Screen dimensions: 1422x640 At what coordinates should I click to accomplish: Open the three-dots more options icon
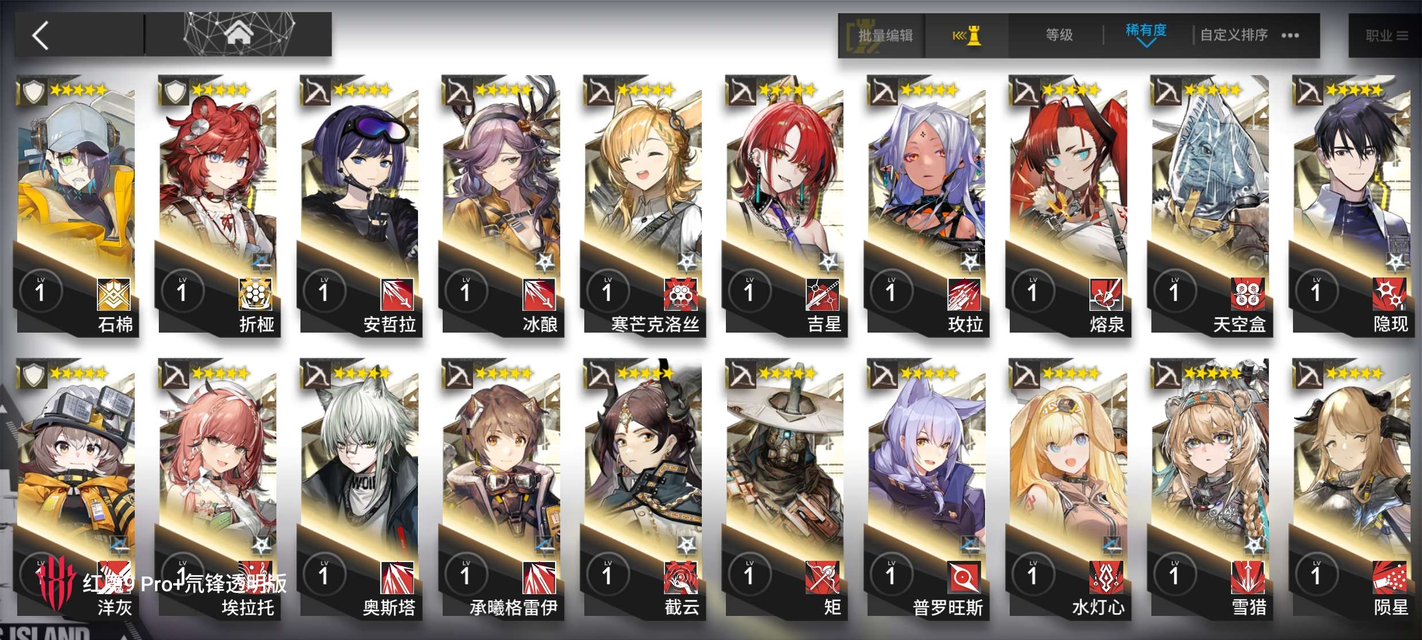pyautogui.click(x=1290, y=36)
